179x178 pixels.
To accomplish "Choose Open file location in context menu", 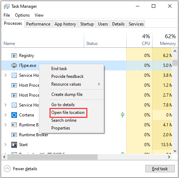I will pyautogui.click(x=68, y=113).
